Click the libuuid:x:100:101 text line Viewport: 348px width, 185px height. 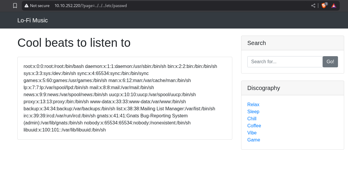tap(64, 130)
